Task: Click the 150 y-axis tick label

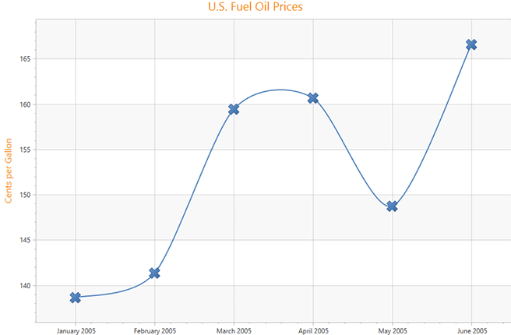Action: tap(24, 196)
